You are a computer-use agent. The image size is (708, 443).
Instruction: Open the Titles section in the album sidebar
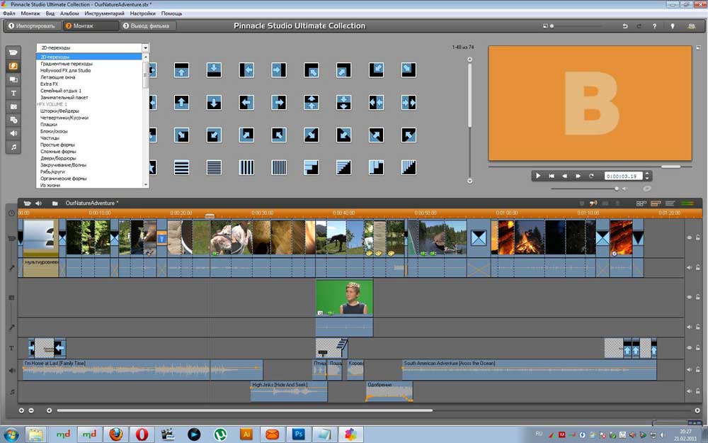[13, 93]
